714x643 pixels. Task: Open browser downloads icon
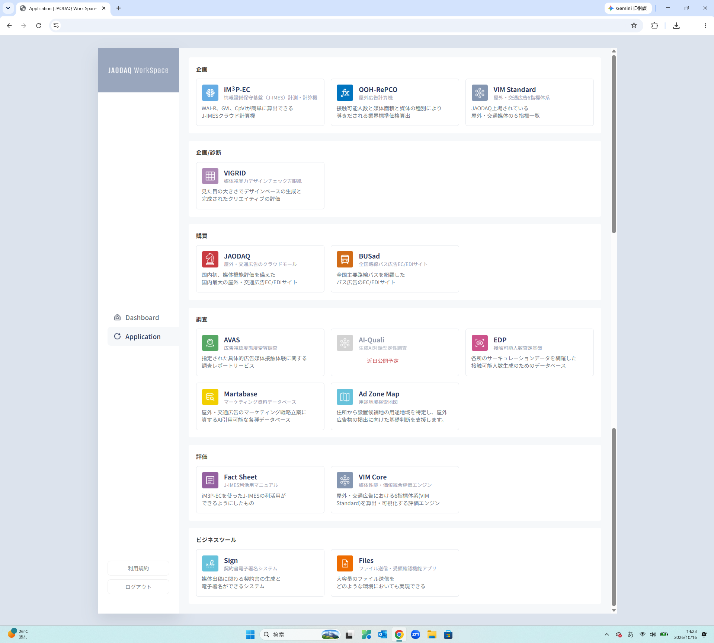point(676,25)
